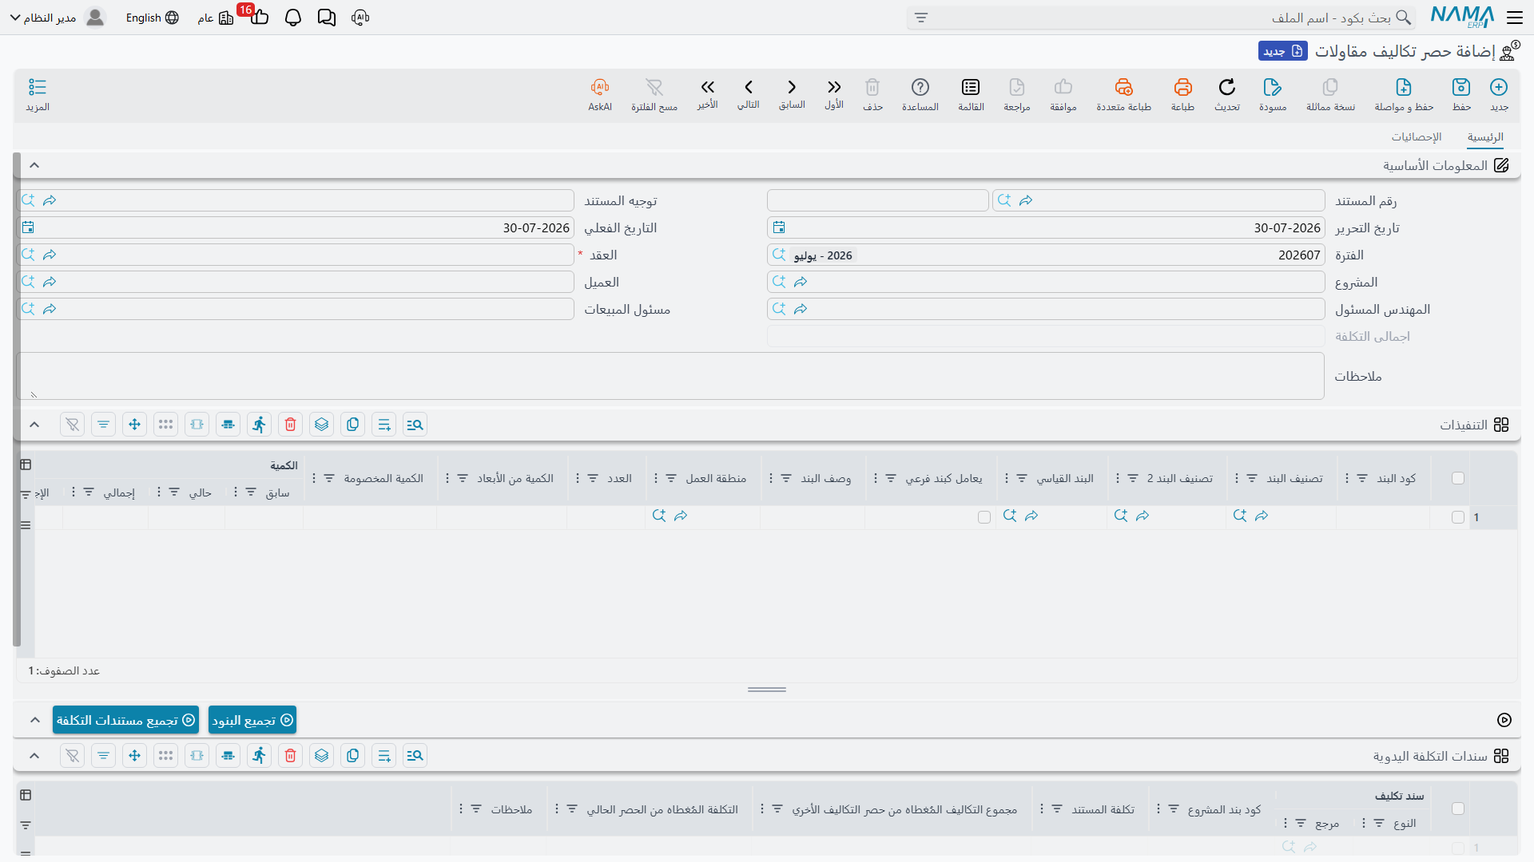The image size is (1534, 862).
Task: Click the copy rows icon in التنفيذات toolbar
Action: point(353,425)
